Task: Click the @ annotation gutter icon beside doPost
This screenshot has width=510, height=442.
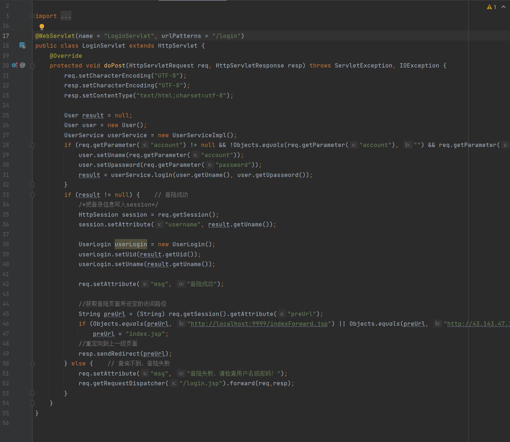Action: click(x=23, y=65)
